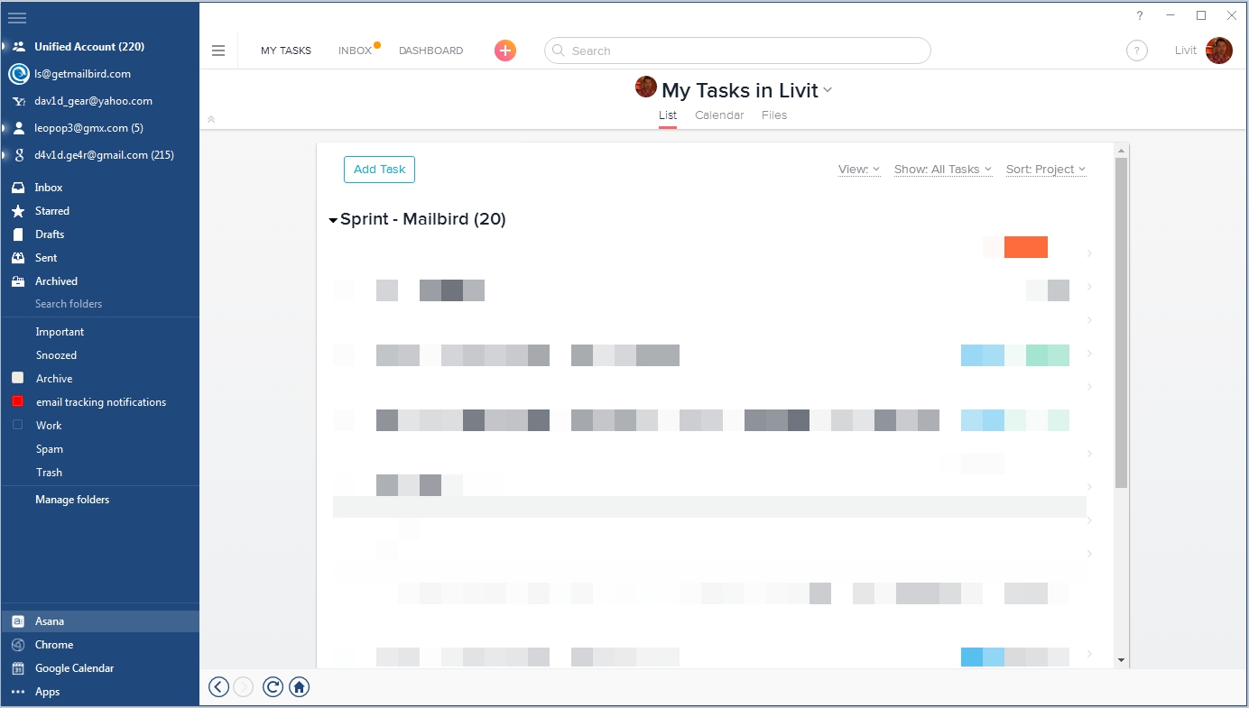Image resolution: width=1249 pixels, height=708 pixels.
Task: Click the task list vertical scrollbar
Action: (x=1121, y=323)
